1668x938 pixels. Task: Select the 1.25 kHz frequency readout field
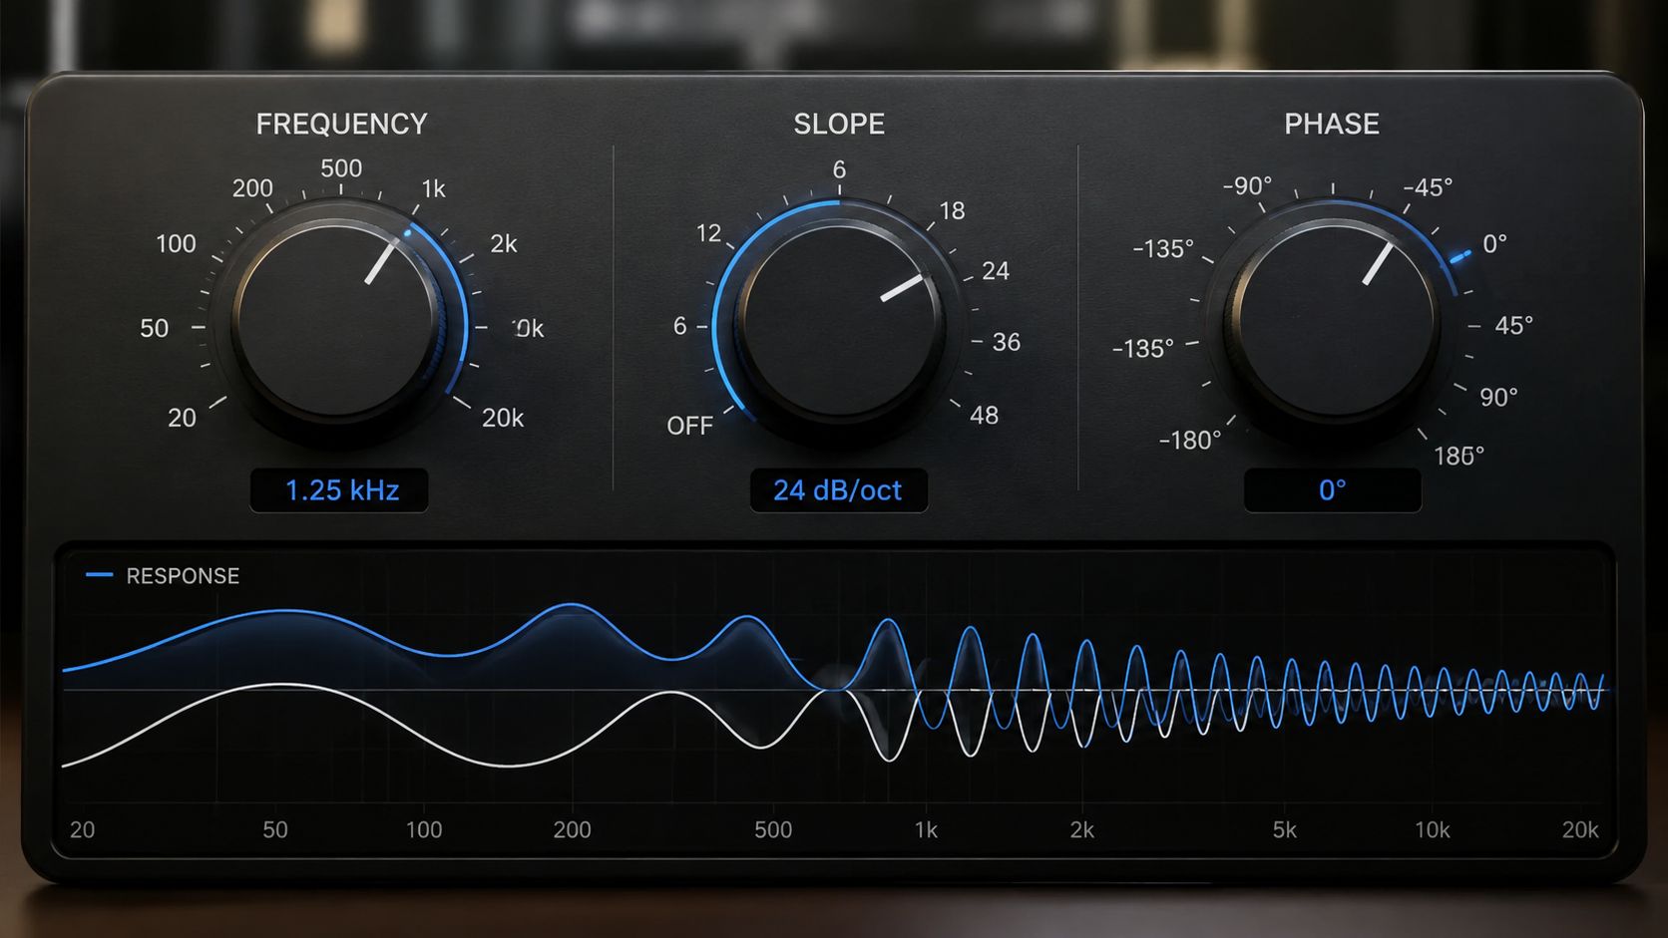tap(339, 490)
